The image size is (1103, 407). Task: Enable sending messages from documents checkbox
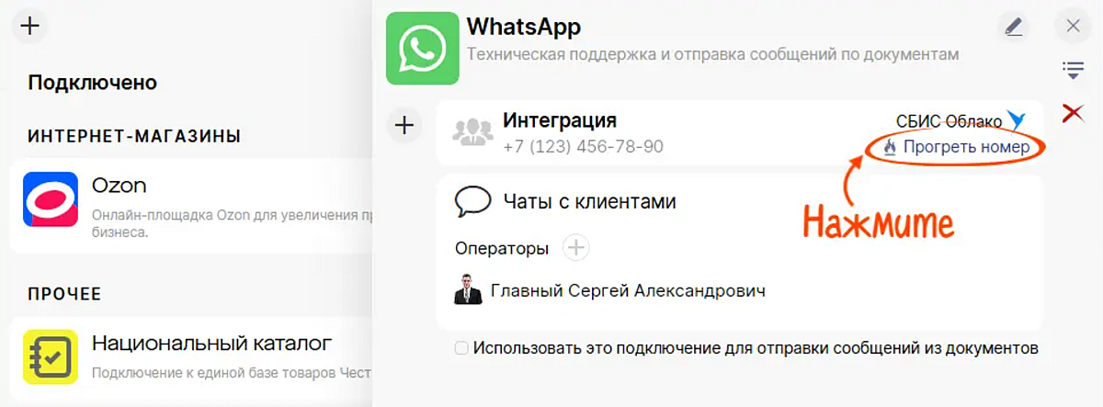tap(461, 348)
